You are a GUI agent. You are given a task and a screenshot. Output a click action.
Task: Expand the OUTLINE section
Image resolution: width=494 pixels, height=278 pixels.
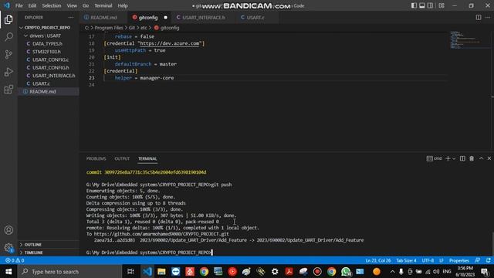[48, 245]
